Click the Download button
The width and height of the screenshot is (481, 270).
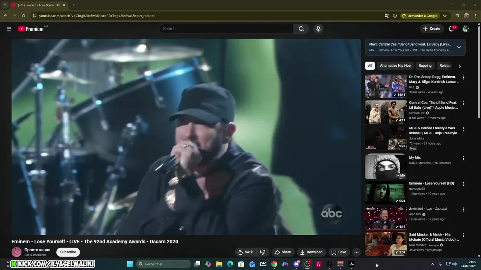(x=311, y=252)
